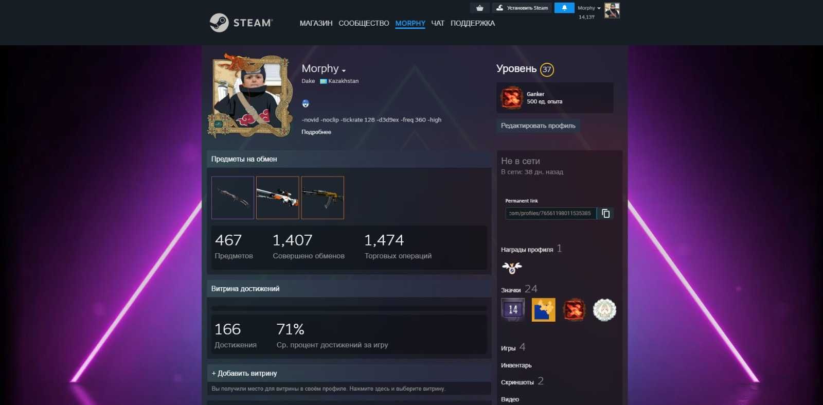Click the notification bell icon
The width and height of the screenshot is (823, 405).
pos(564,8)
